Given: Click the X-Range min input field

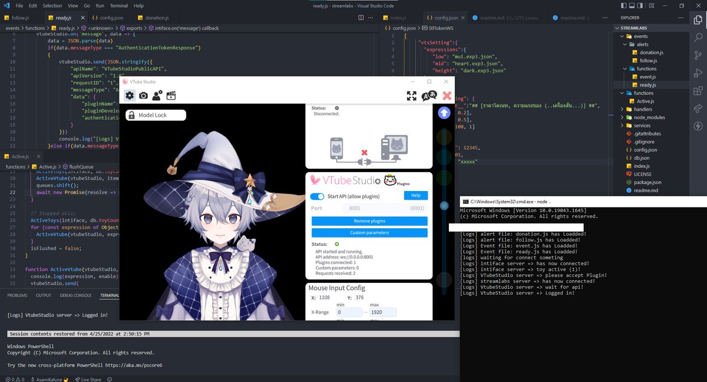Looking at the screenshot, I should coord(349,312).
